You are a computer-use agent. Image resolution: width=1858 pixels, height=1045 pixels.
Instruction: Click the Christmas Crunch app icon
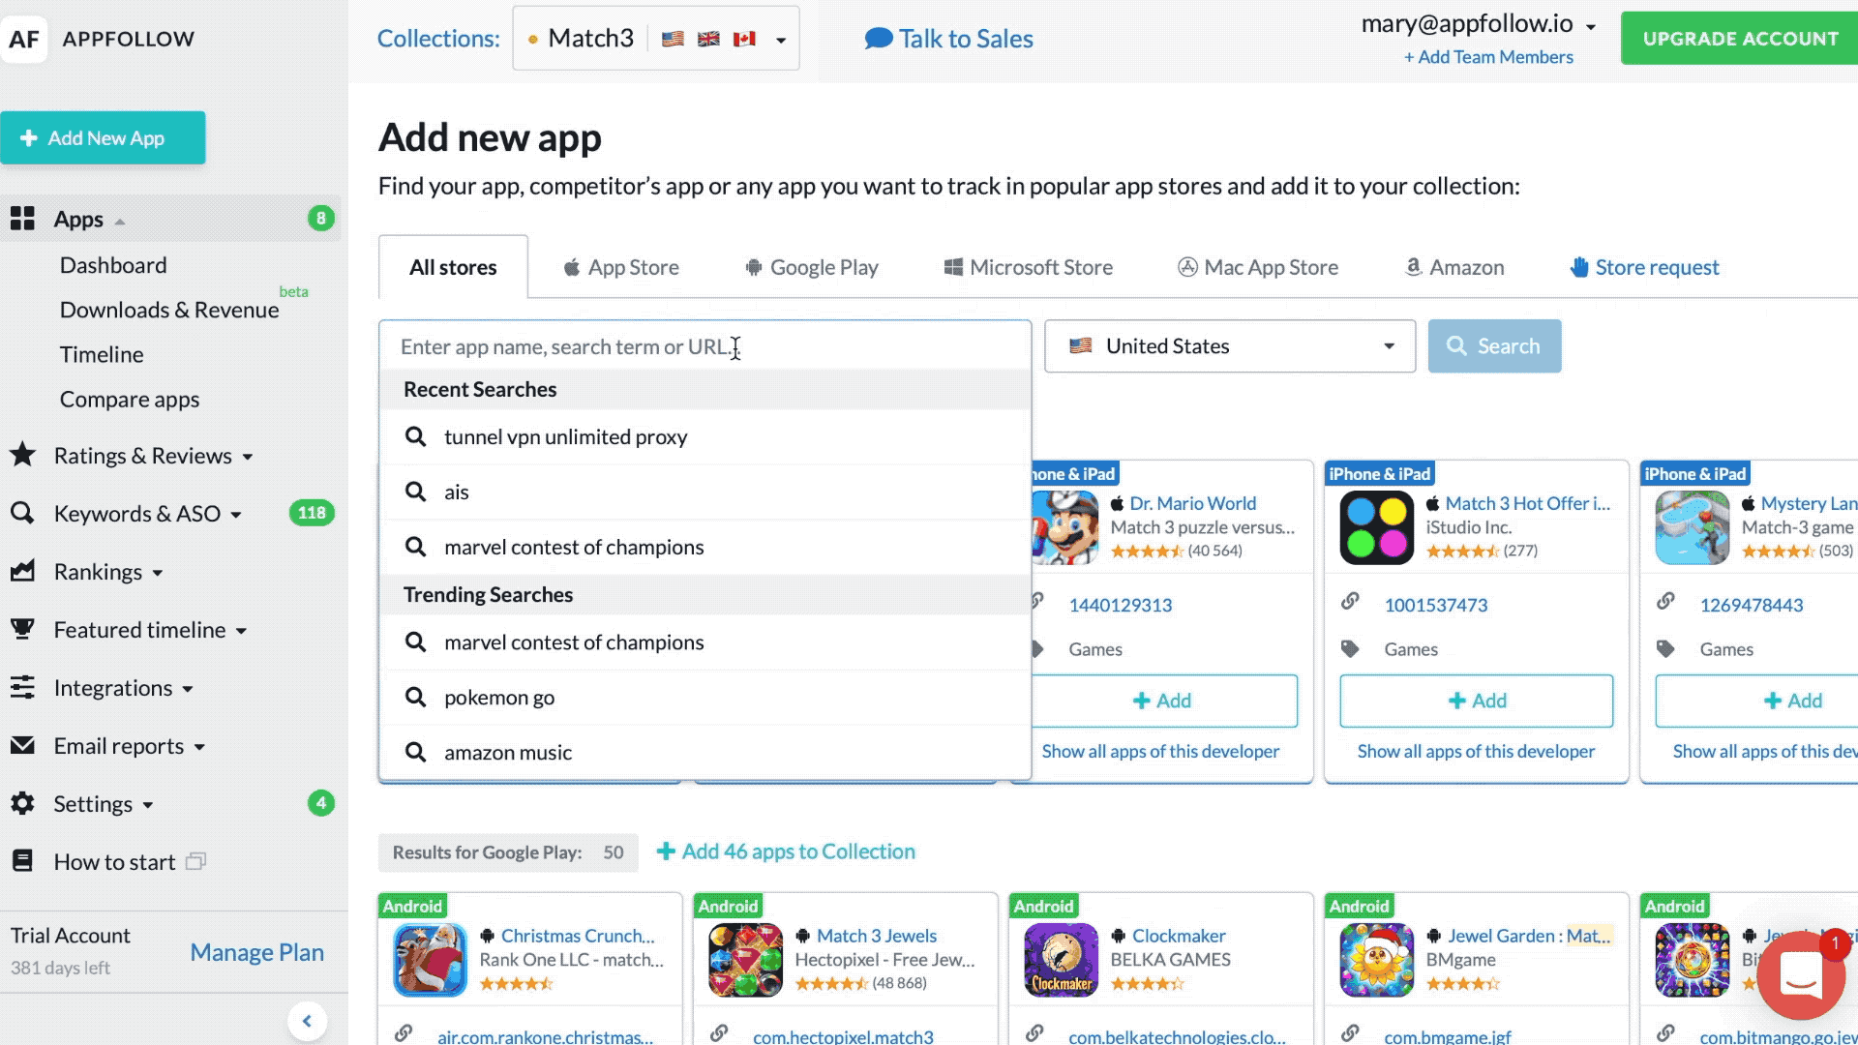pyautogui.click(x=430, y=960)
